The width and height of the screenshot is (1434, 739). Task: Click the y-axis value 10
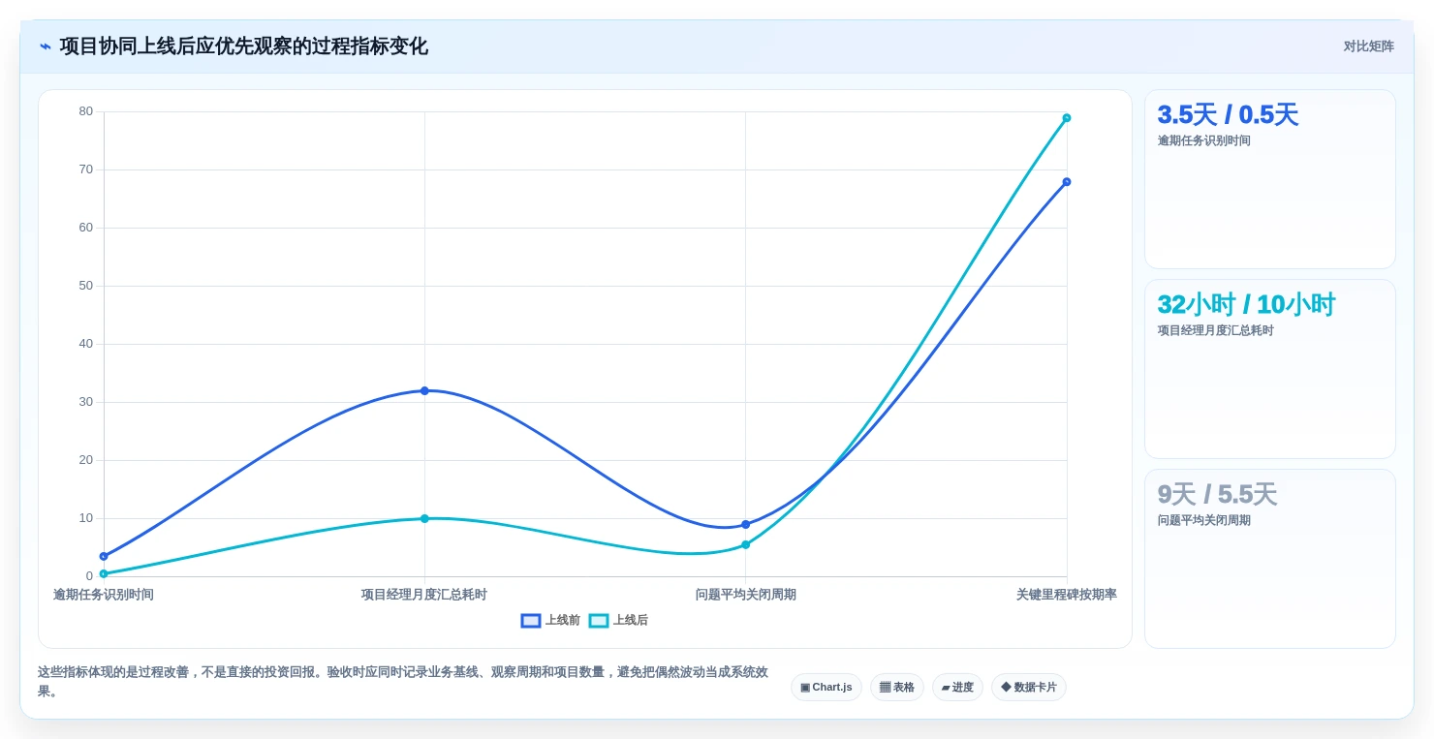tap(86, 518)
